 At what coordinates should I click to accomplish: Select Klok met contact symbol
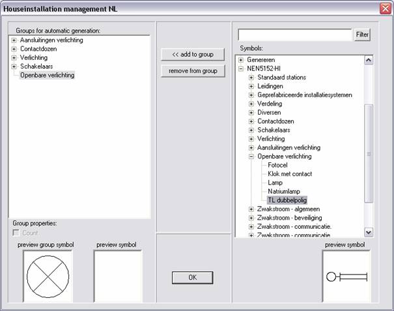pyautogui.click(x=290, y=174)
